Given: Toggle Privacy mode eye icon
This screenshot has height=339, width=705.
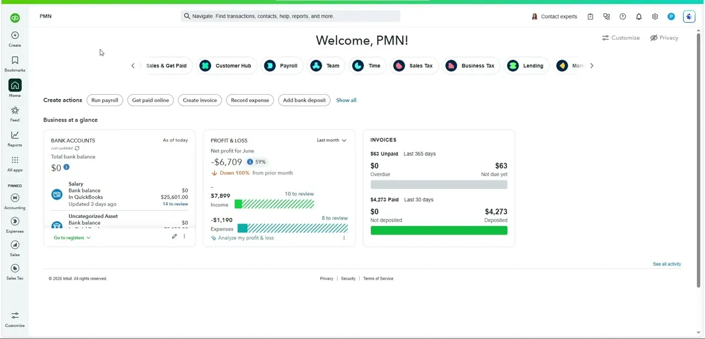Looking at the screenshot, I should click(654, 38).
